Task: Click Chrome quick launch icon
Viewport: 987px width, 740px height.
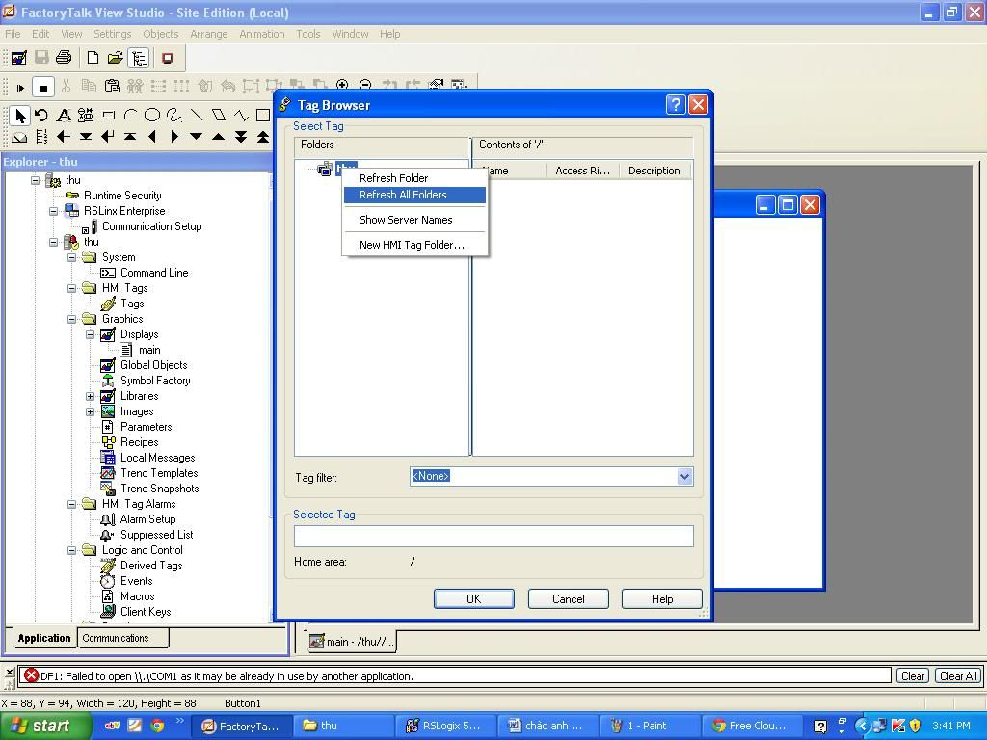Action: [157, 726]
